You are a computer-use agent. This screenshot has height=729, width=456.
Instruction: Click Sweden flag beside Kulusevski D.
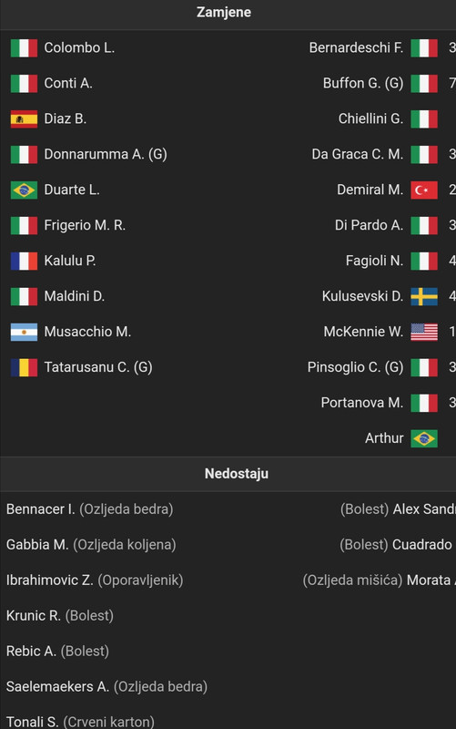click(x=424, y=297)
